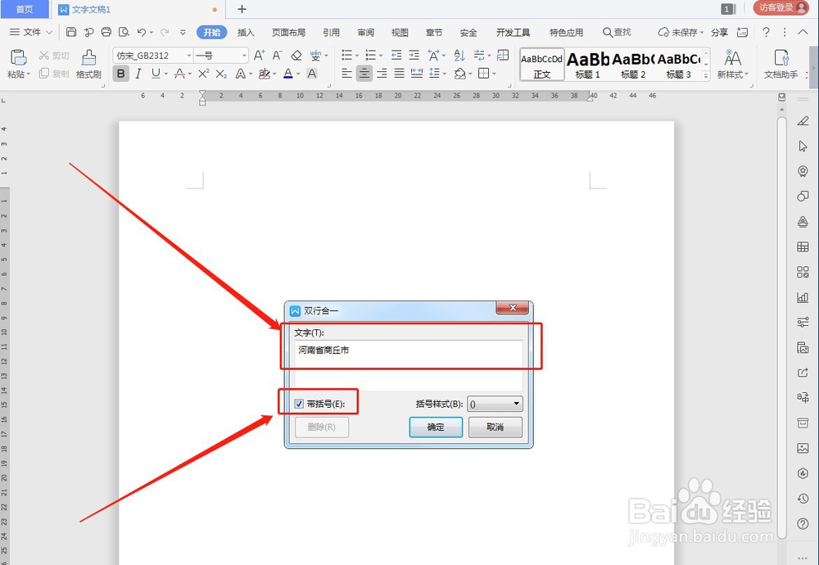Add a new document tab with plus
Viewport: 819px width, 565px height.
coord(242,9)
